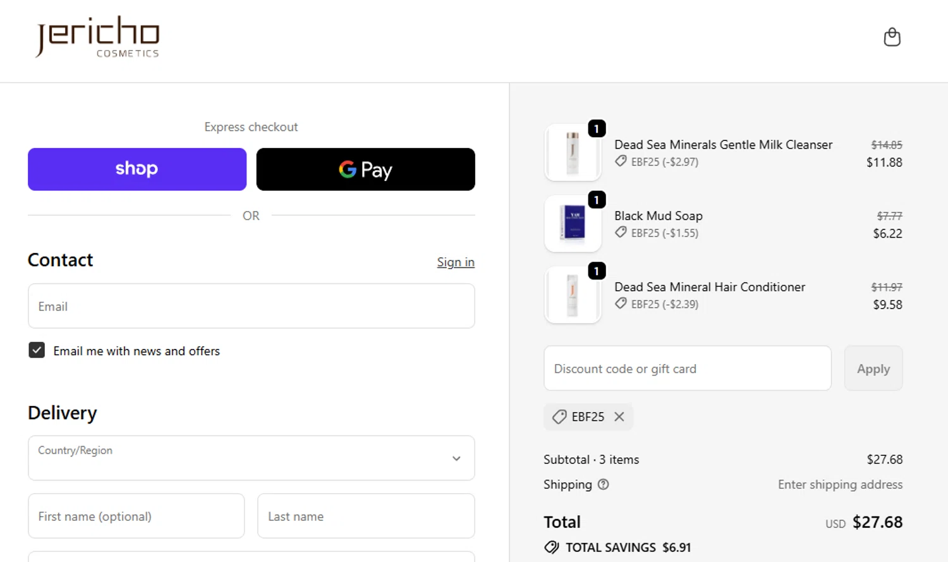Screen dimensions: 948x562
Task: Click the Jericho Cosmetics logo
Action: tap(97, 37)
